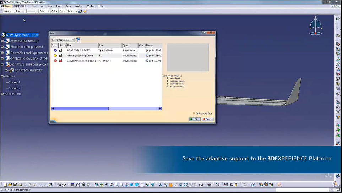Click the painter brush icon in graphic properties toolbar

(81, 11)
